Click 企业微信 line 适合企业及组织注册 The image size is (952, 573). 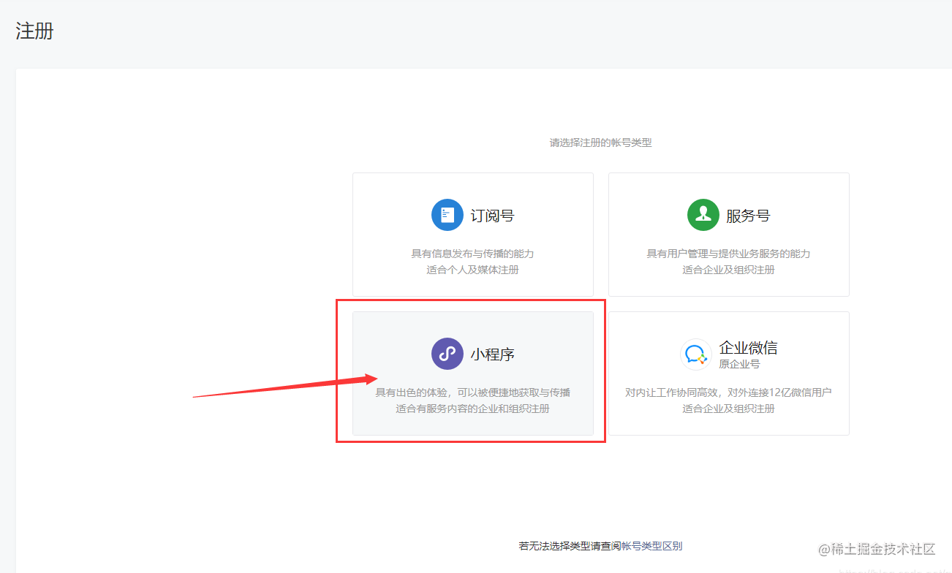728,409
